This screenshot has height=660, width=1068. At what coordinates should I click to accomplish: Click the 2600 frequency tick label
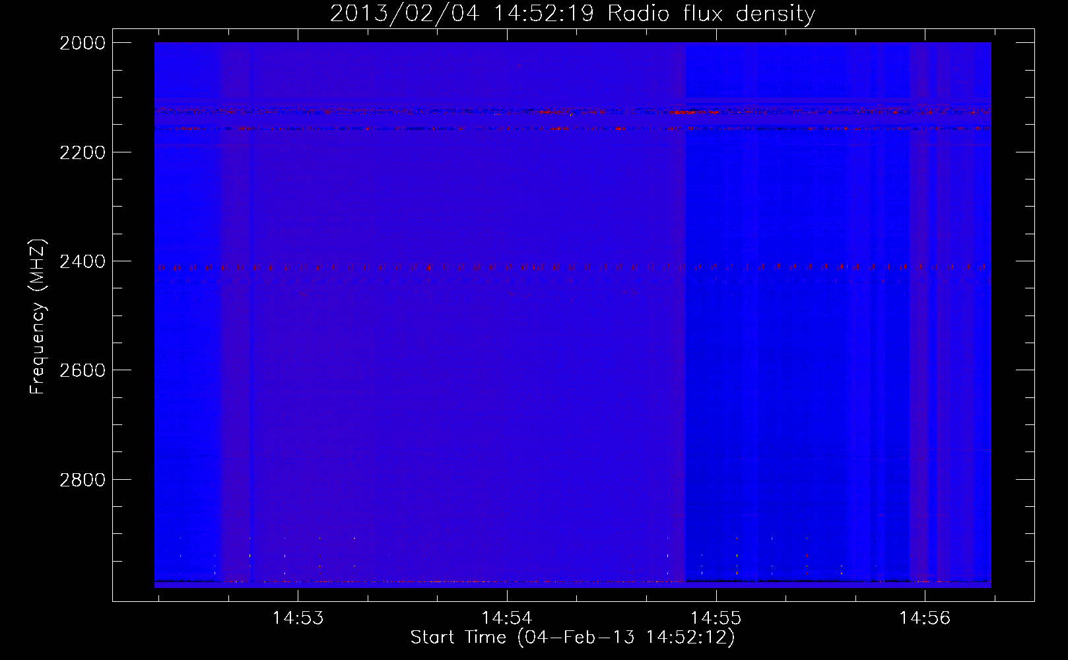(x=83, y=370)
